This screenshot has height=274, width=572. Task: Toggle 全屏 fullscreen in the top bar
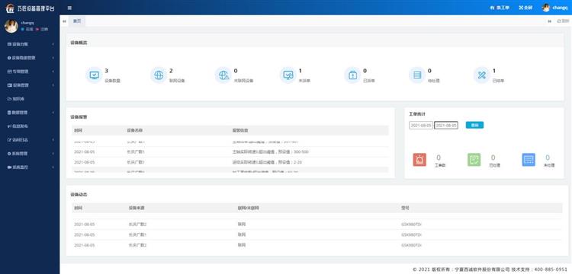coord(525,8)
